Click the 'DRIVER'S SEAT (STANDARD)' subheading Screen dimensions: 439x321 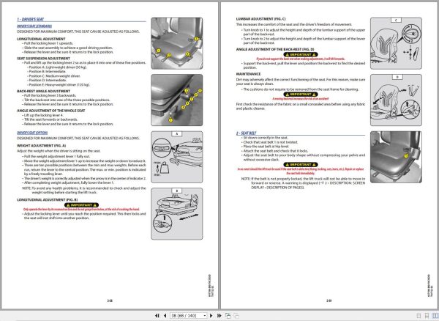(x=34, y=26)
